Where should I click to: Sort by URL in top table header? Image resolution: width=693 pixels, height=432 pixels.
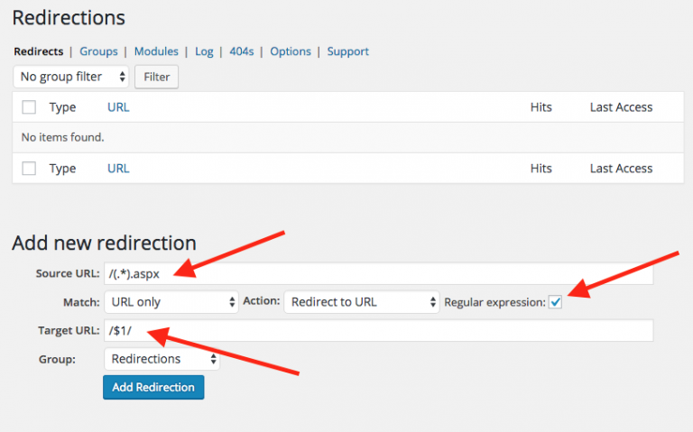(x=118, y=107)
